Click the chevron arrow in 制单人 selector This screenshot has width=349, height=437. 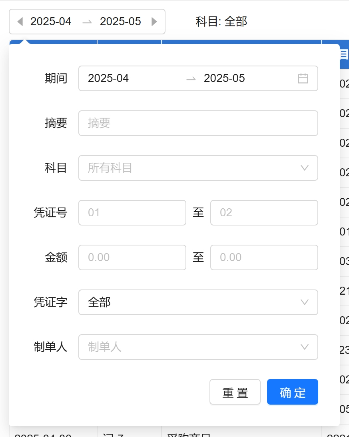pyautogui.click(x=305, y=347)
